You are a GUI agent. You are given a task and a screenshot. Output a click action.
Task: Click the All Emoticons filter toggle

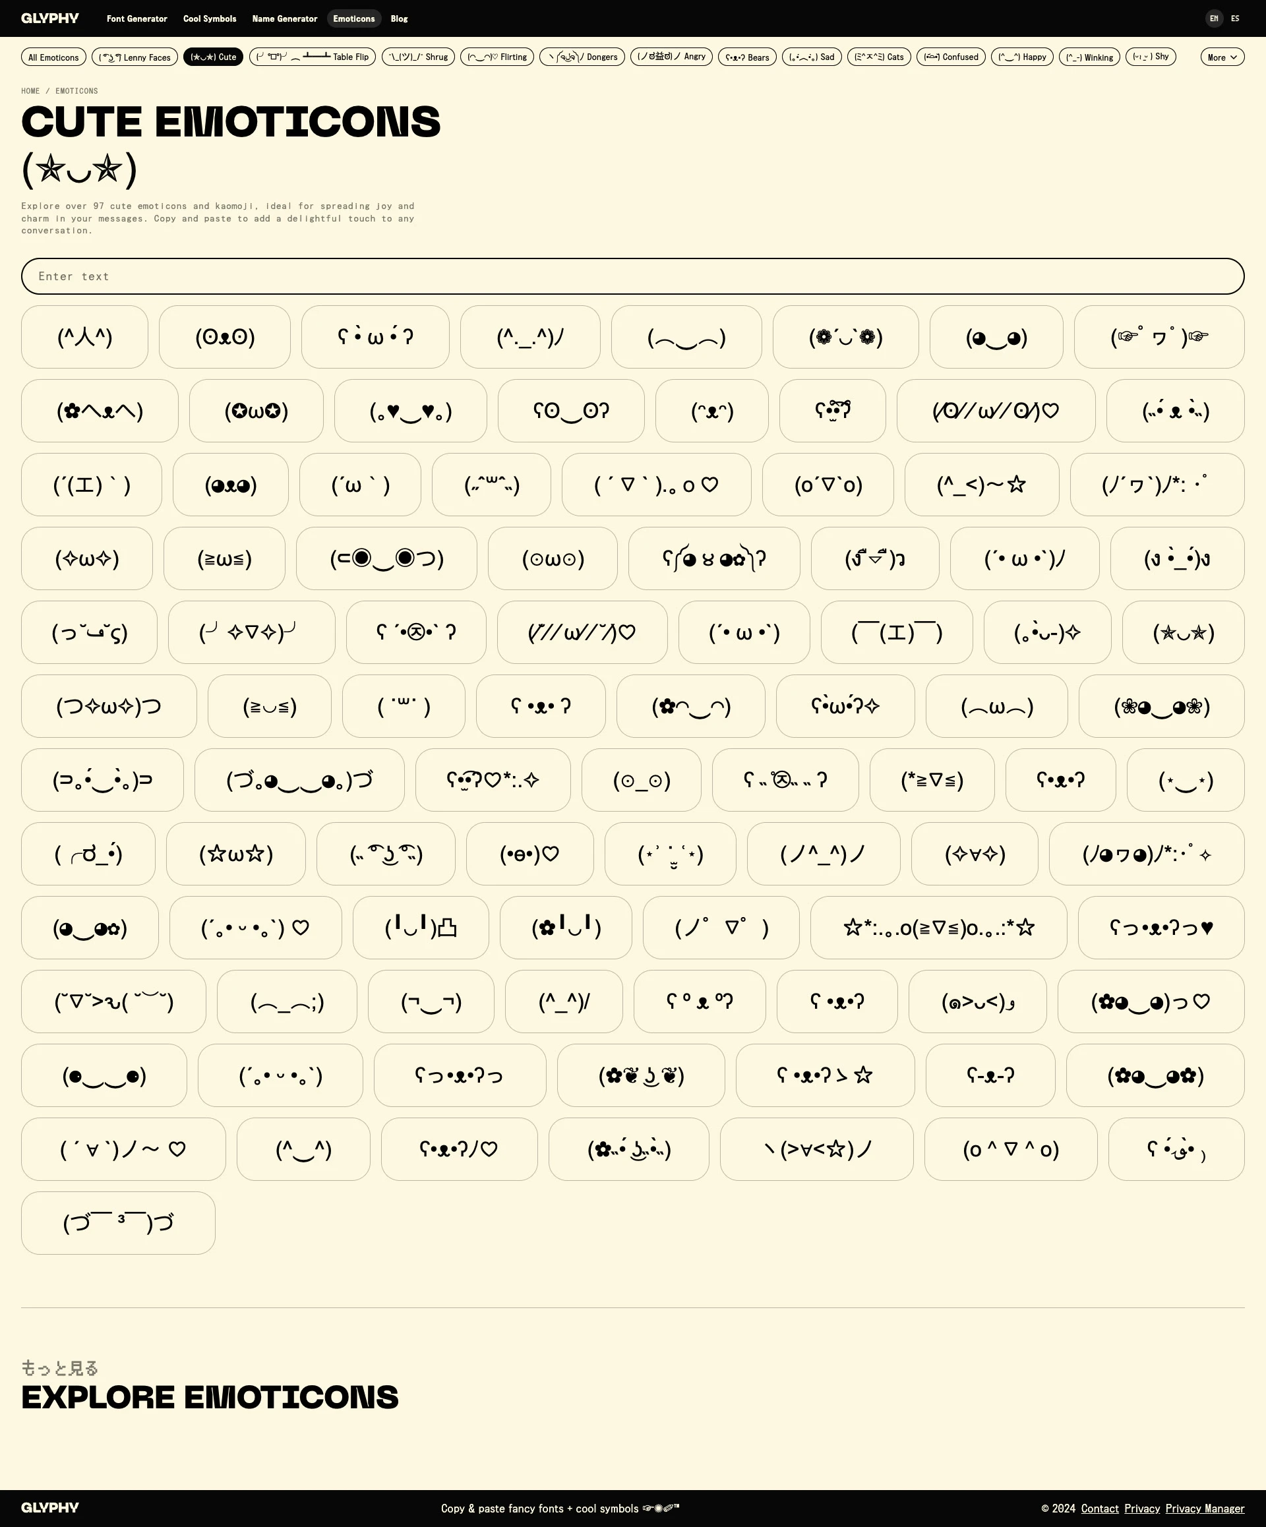53,57
